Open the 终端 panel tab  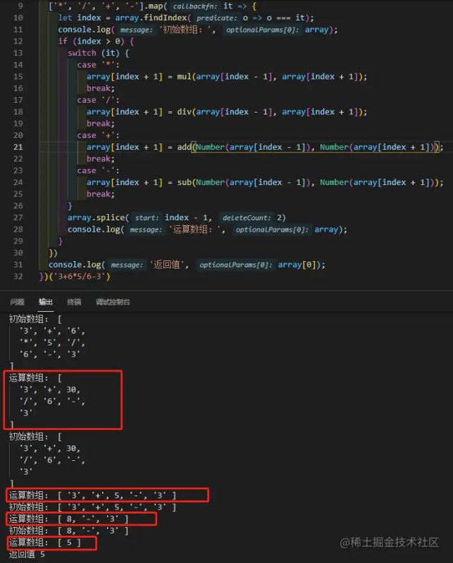coord(74,302)
